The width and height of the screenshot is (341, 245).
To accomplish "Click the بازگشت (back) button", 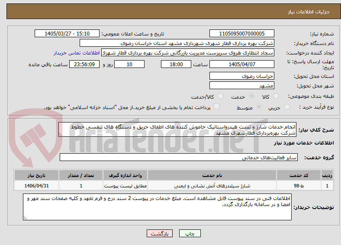I will (160, 233).
